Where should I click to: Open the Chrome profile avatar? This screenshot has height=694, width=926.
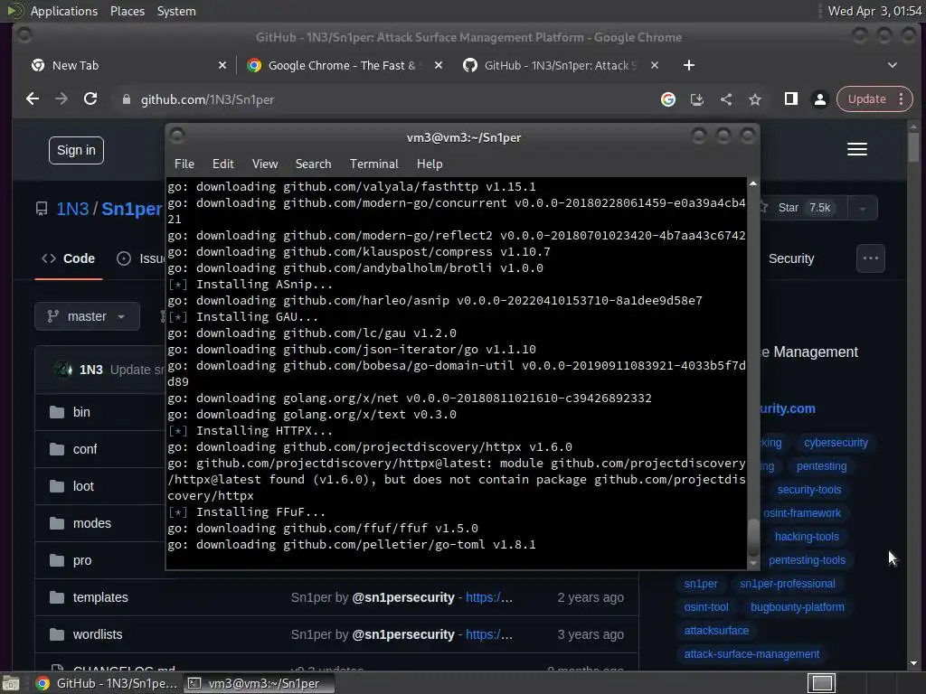tap(819, 99)
